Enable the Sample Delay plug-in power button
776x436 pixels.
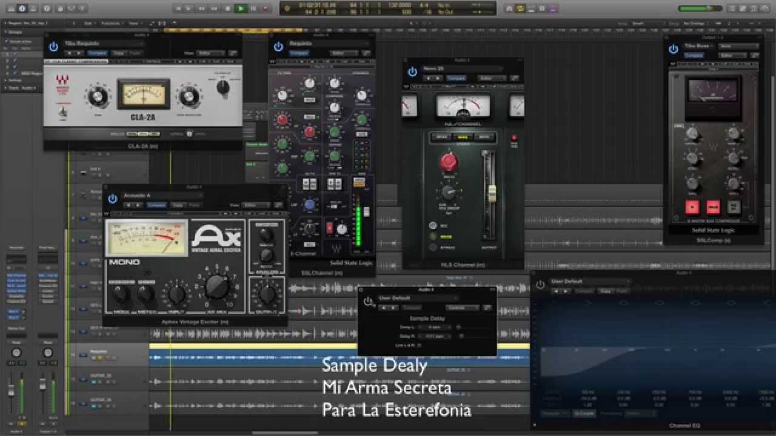coord(367,302)
